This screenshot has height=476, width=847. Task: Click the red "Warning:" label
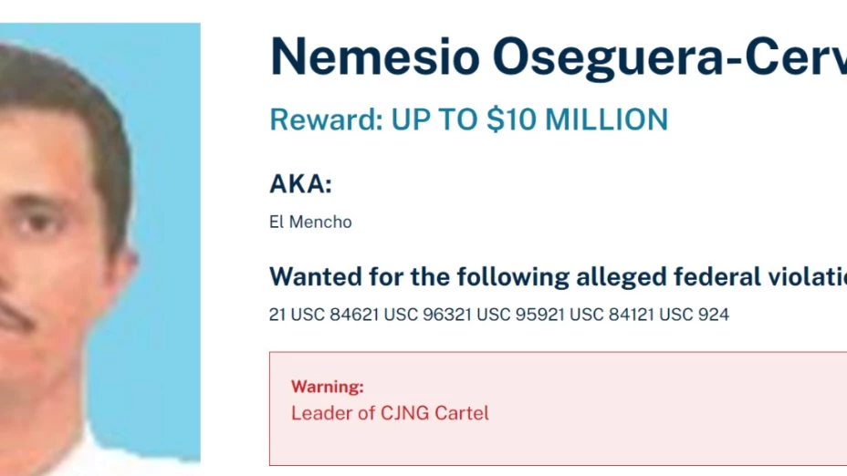point(328,387)
